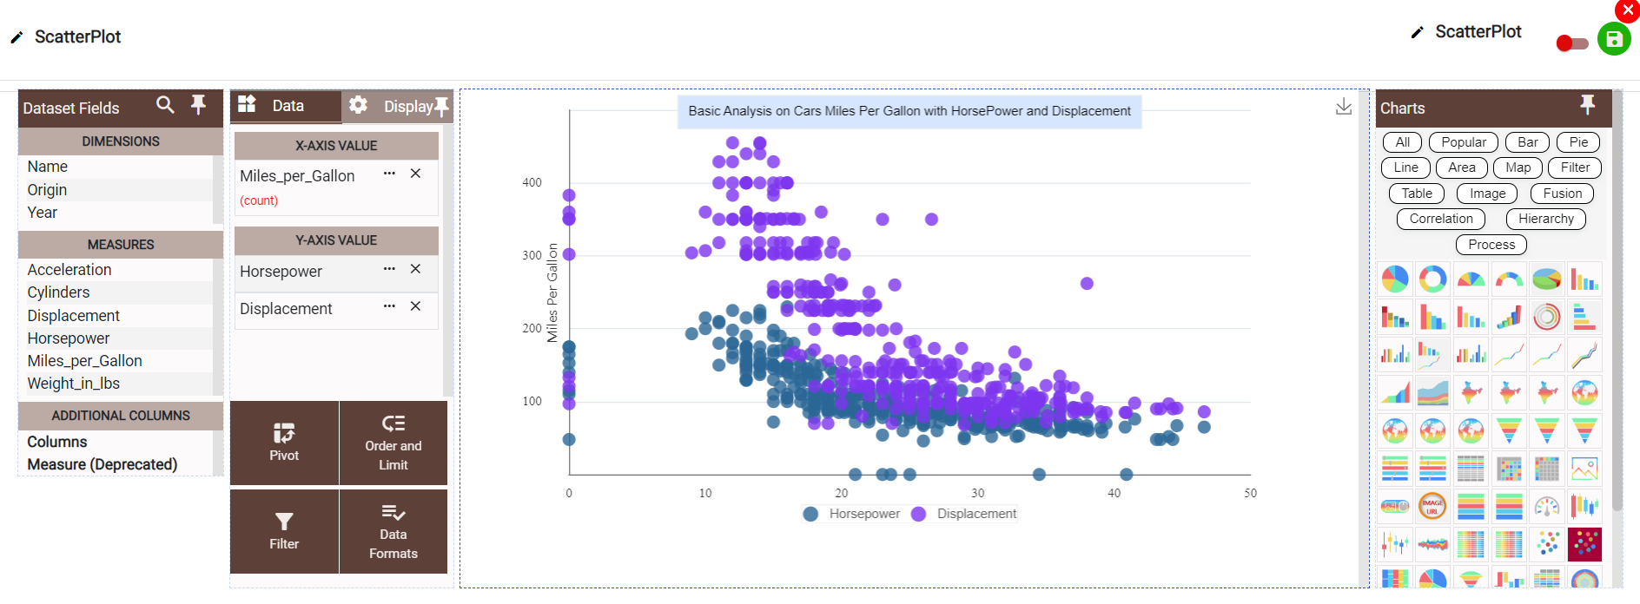Pin the Charts panel
Image resolution: width=1640 pixels, height=604 pixels.
(x=1587, y=105)
